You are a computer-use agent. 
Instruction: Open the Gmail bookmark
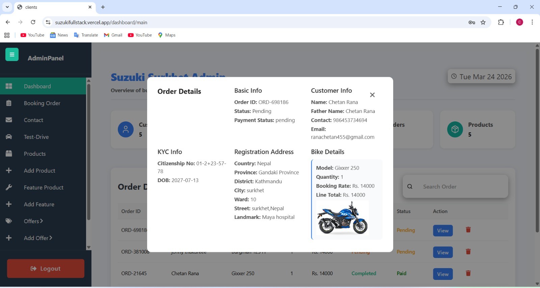[113, 35]
